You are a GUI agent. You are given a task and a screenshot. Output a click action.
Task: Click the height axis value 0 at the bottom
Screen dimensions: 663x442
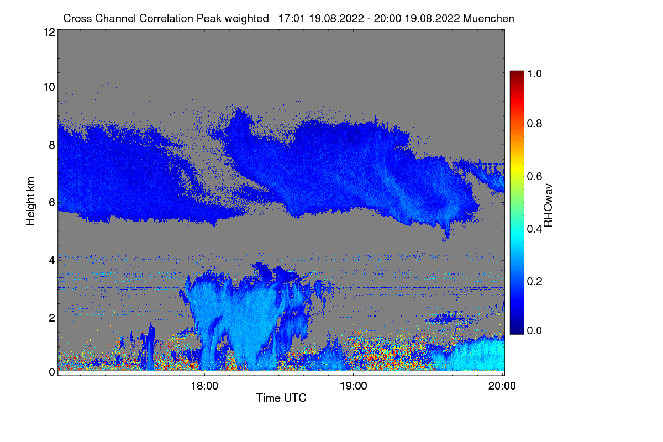[52, 371]
